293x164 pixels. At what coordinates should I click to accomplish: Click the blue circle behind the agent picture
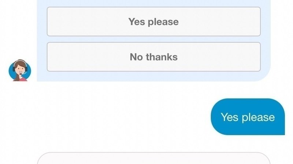point(11,73)
